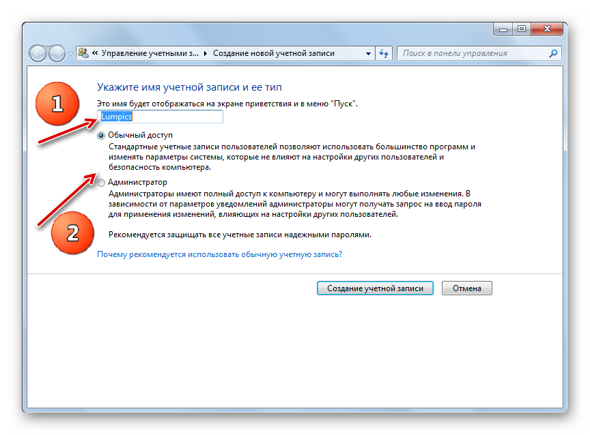590x435 pixels.
Task: Click the 'Отмена' button
Action: coord(466,288)
